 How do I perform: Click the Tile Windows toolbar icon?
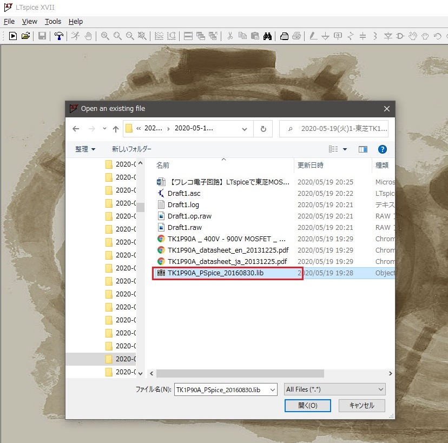[188, 36]
